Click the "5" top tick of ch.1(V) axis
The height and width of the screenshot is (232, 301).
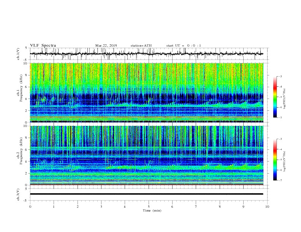pos(27,48)
